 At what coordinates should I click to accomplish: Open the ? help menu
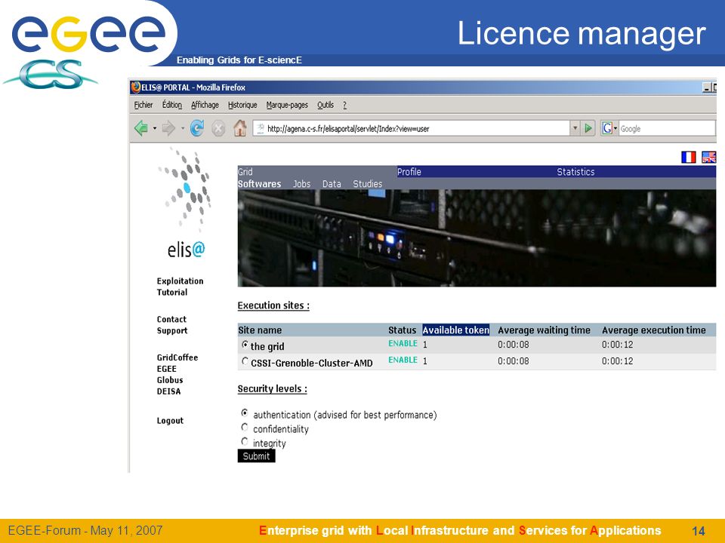coord(344,105)
